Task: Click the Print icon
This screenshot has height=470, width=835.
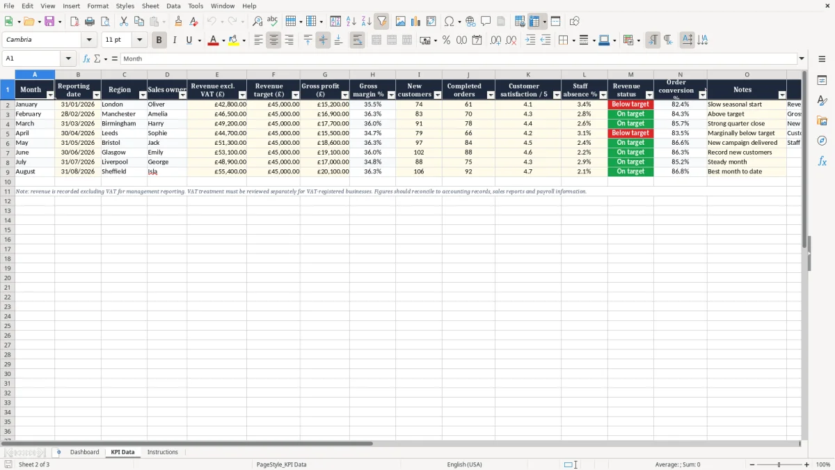Action: [90, 22]
